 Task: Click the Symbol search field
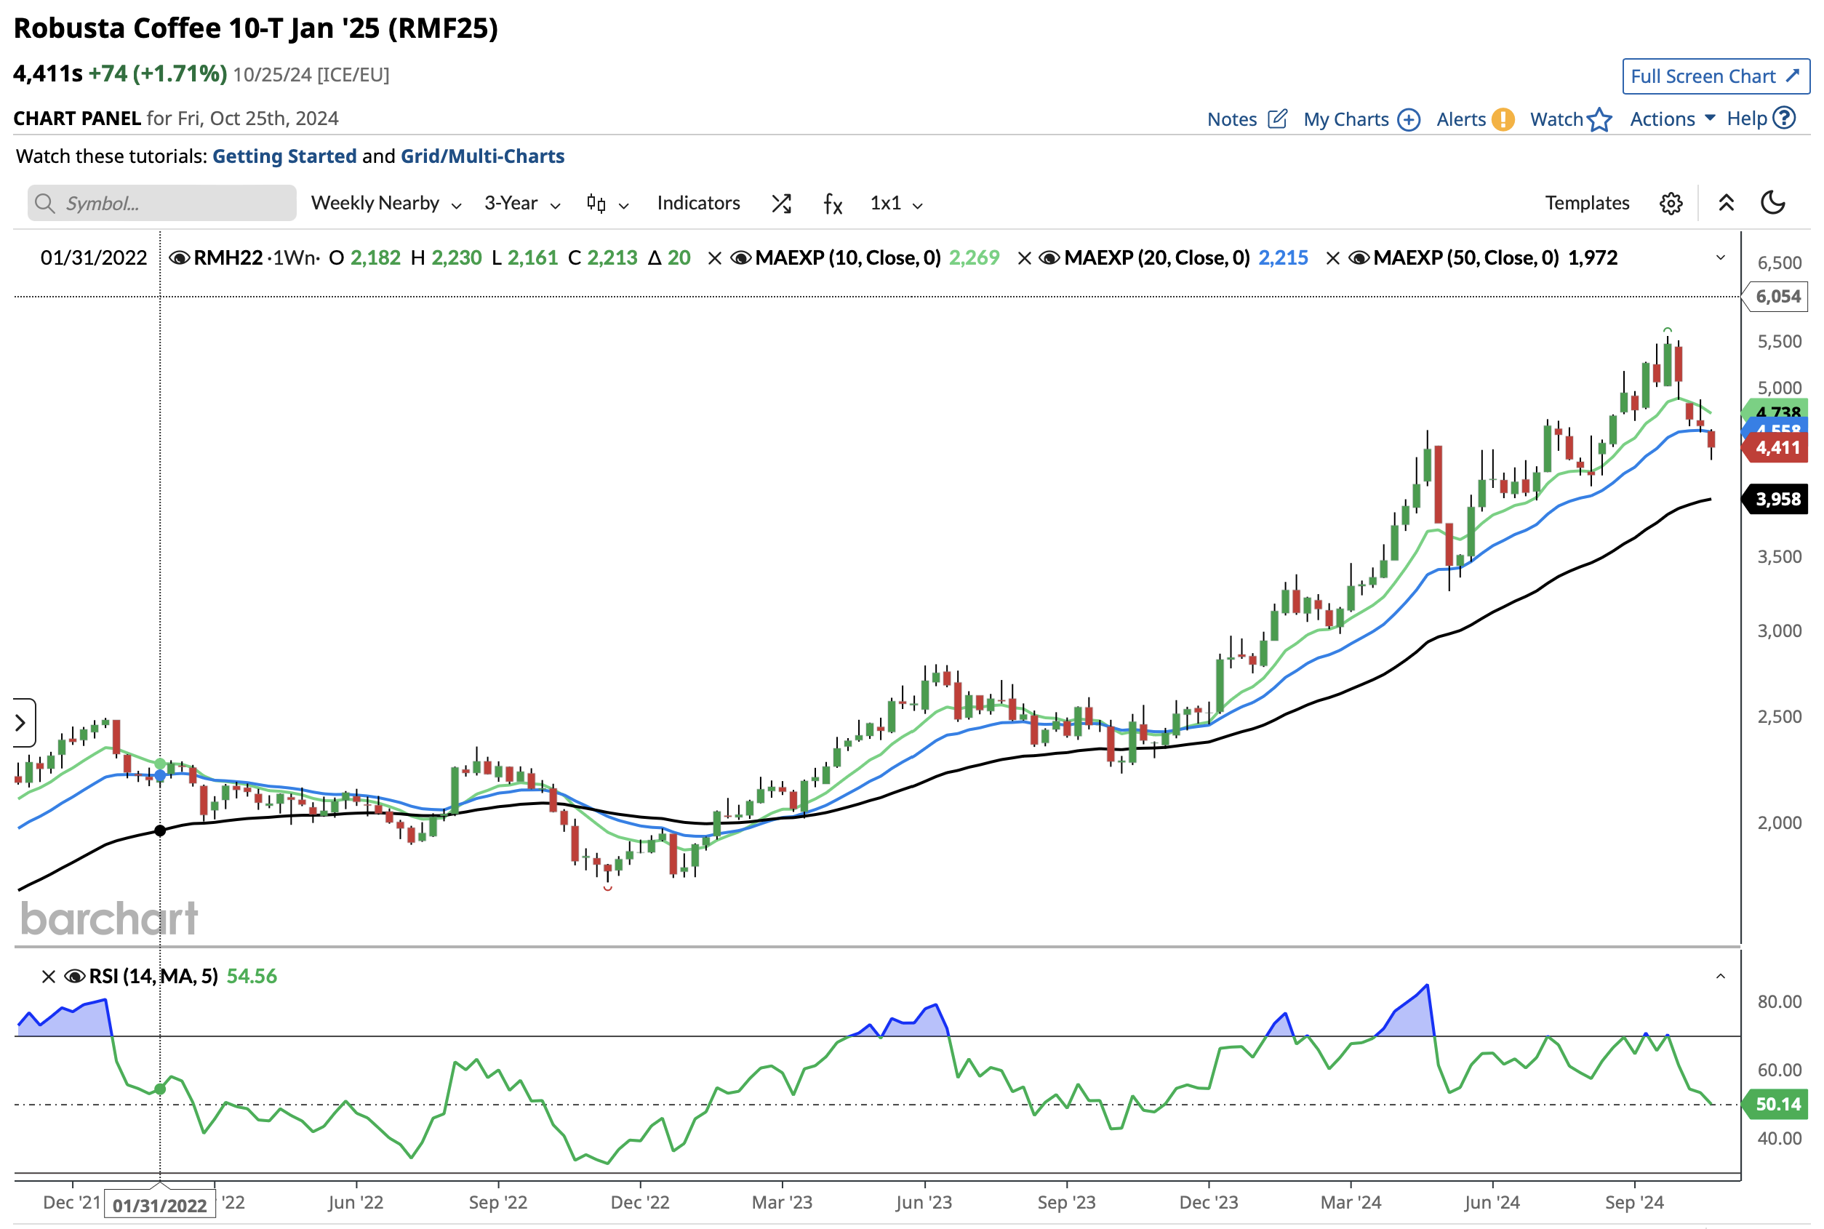(161, 203)
